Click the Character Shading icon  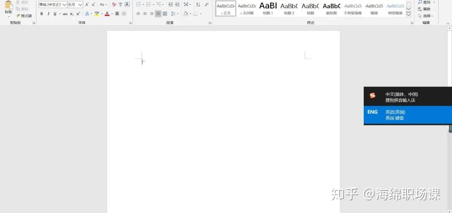tap(117, 14)
